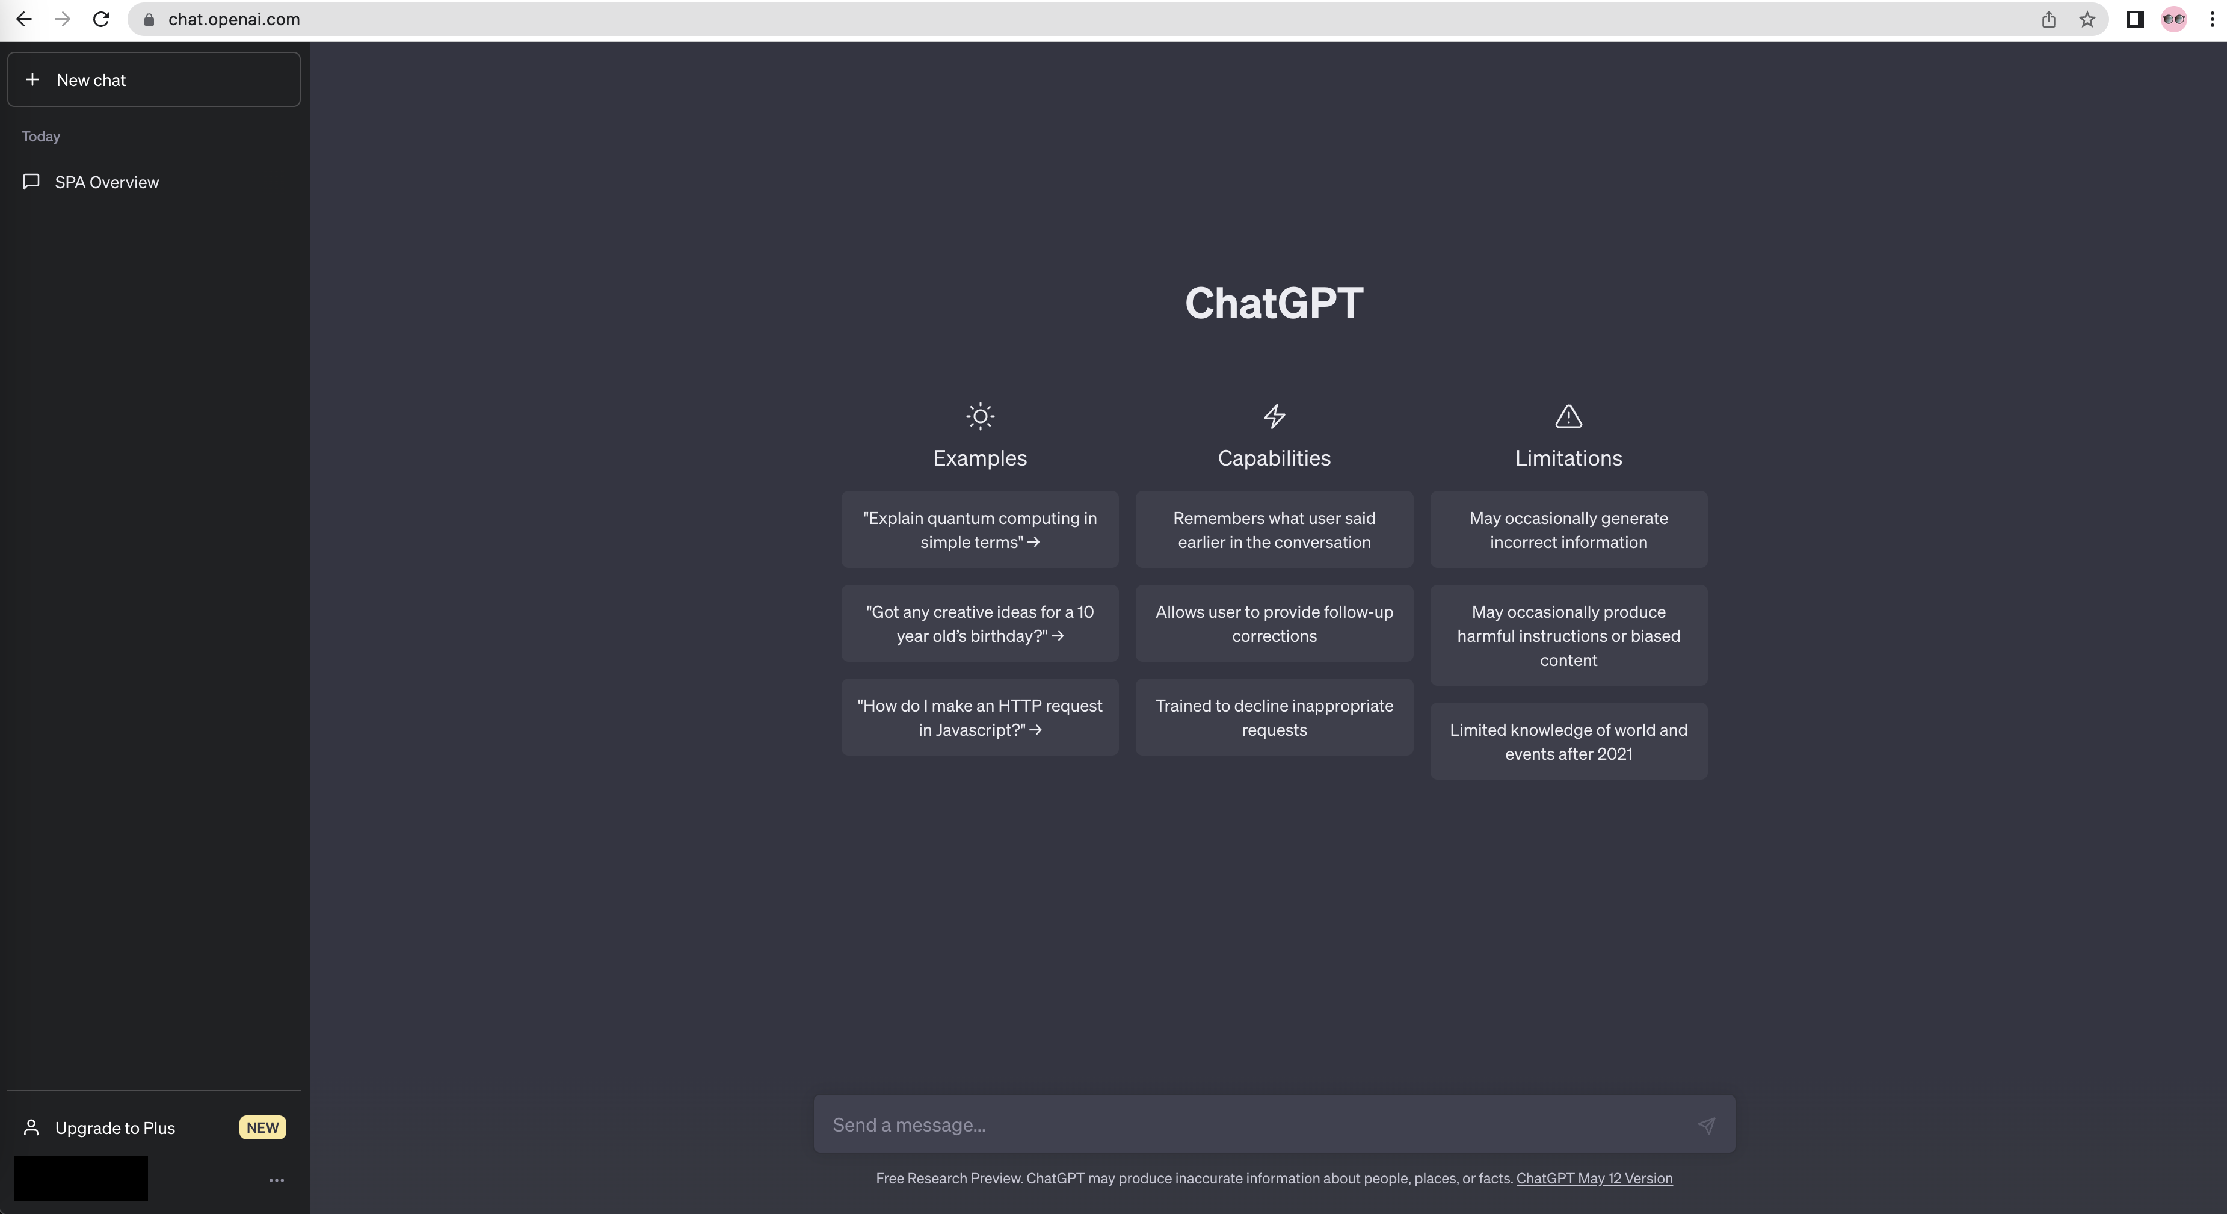Open Chrome's vertical three-dot menu

[x=2211, y=19]
